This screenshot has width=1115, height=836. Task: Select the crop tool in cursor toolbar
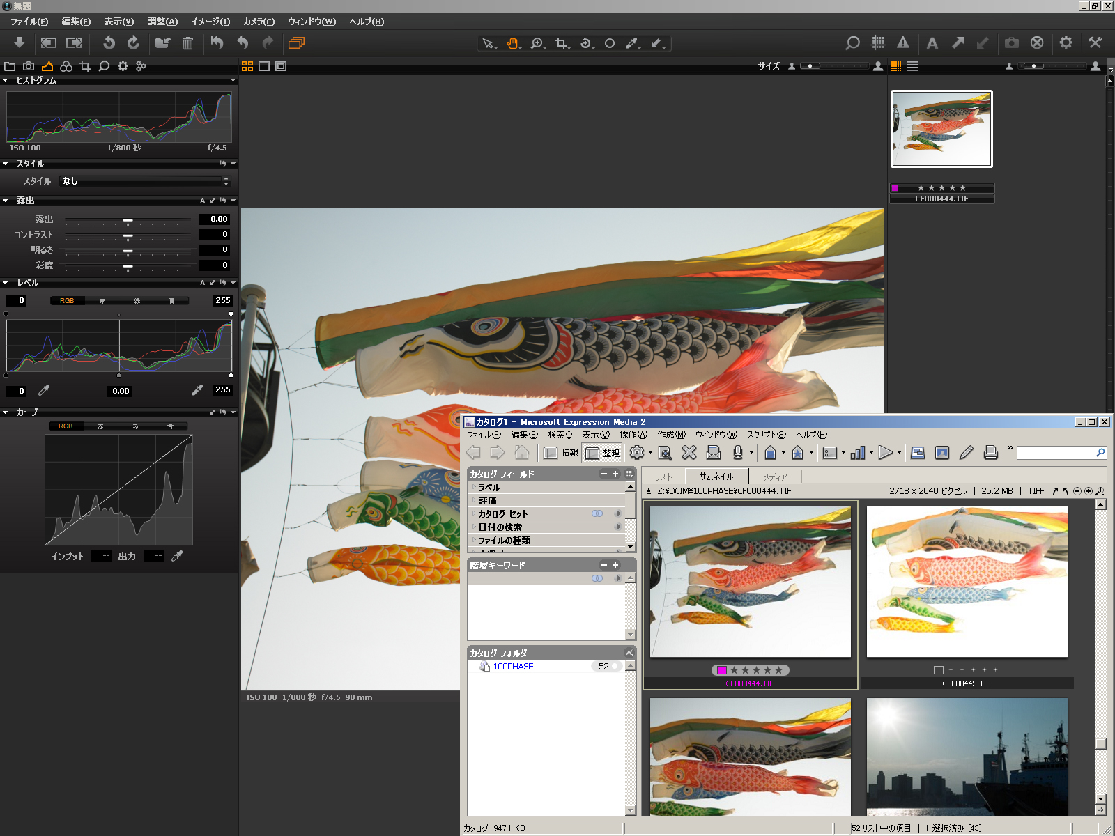[x=561, y=43]
